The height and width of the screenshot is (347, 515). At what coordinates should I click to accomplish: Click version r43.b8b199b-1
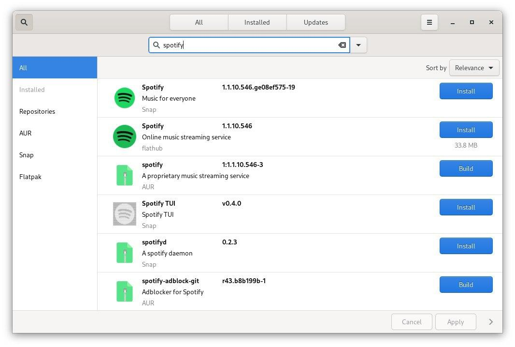[x=243, y=281]
